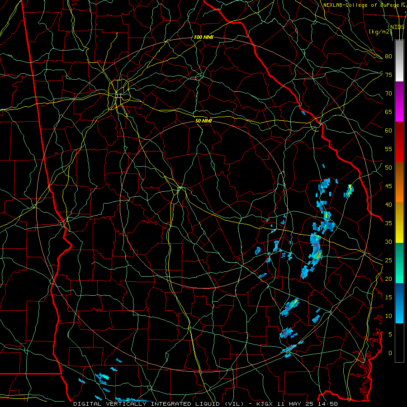The height and width of the screenshot is (407, 407).
Task: Click the scale value 5
Action: (x=390, y=334)
